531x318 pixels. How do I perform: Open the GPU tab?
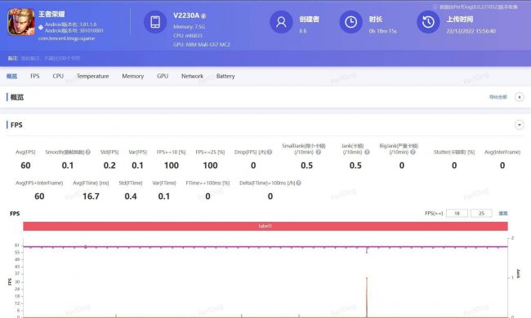click(163, 76)
